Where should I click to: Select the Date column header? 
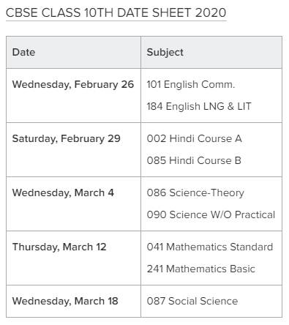click(73, 53)
